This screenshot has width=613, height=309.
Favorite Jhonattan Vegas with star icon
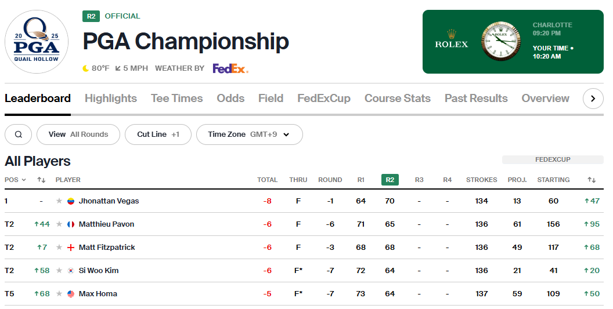click(59, 201)
